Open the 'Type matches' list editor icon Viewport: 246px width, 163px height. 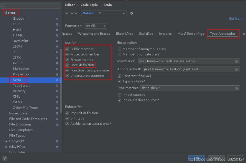coord(236,88)
